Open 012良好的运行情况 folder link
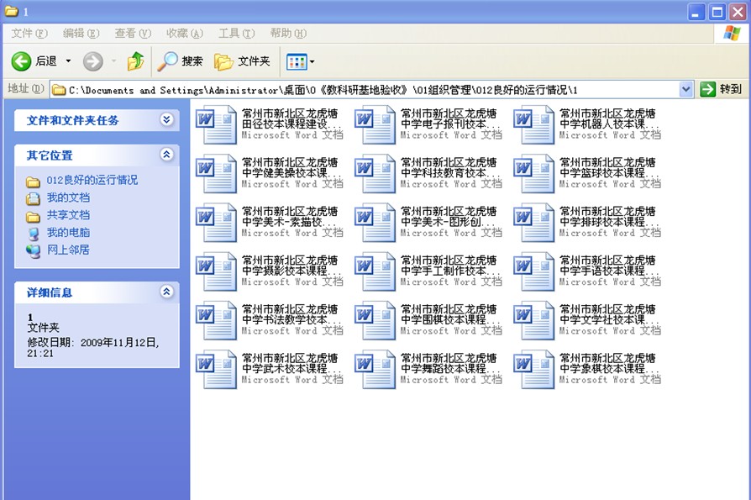 coord(92,180)
